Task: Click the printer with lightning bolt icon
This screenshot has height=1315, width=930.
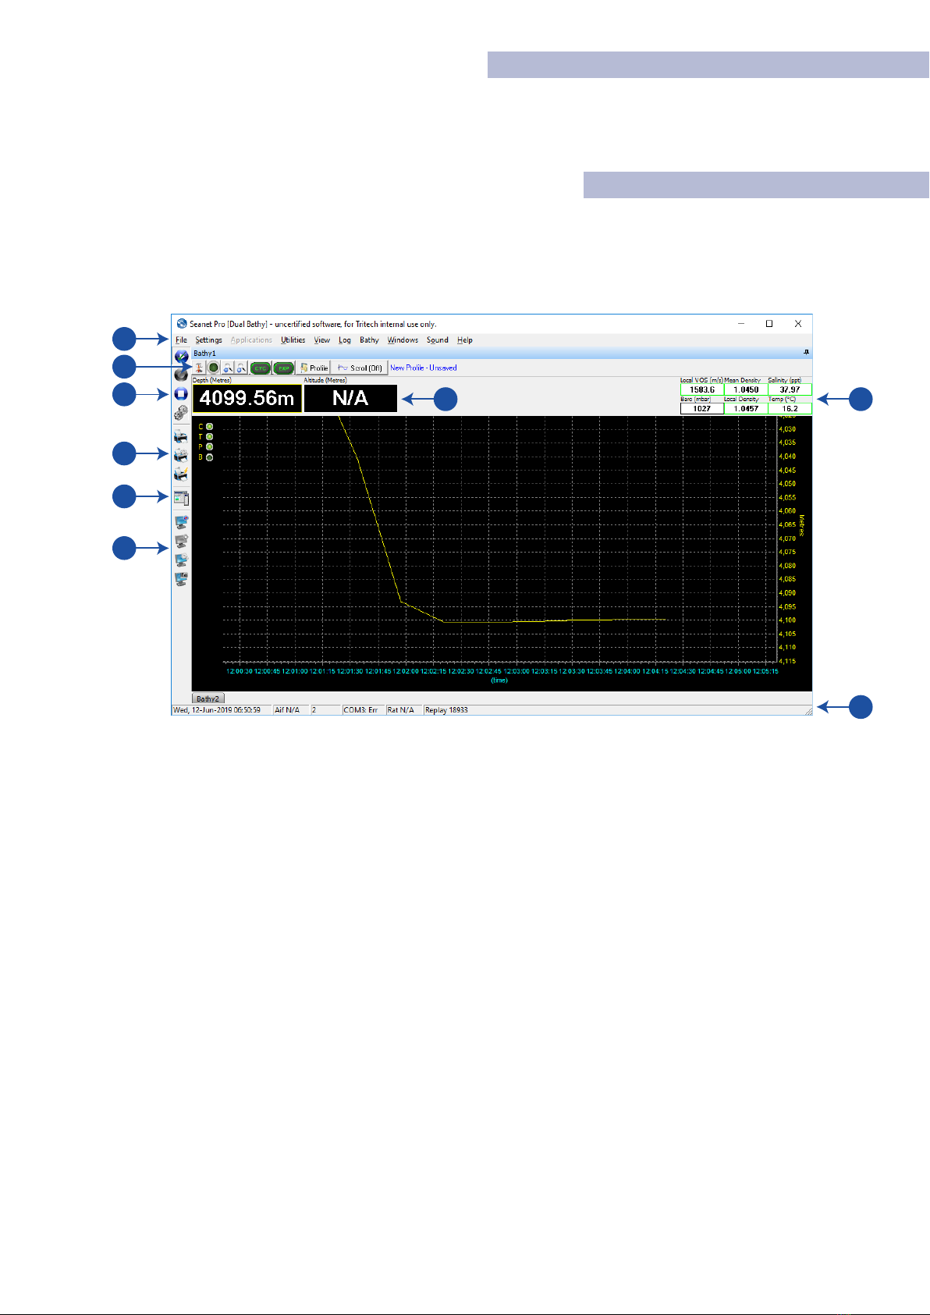Action: (x=181, y=474)
